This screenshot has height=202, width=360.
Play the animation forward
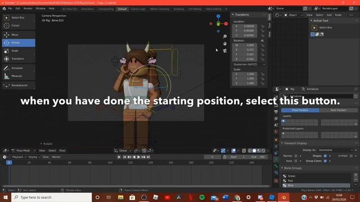[x=139, y=157]
